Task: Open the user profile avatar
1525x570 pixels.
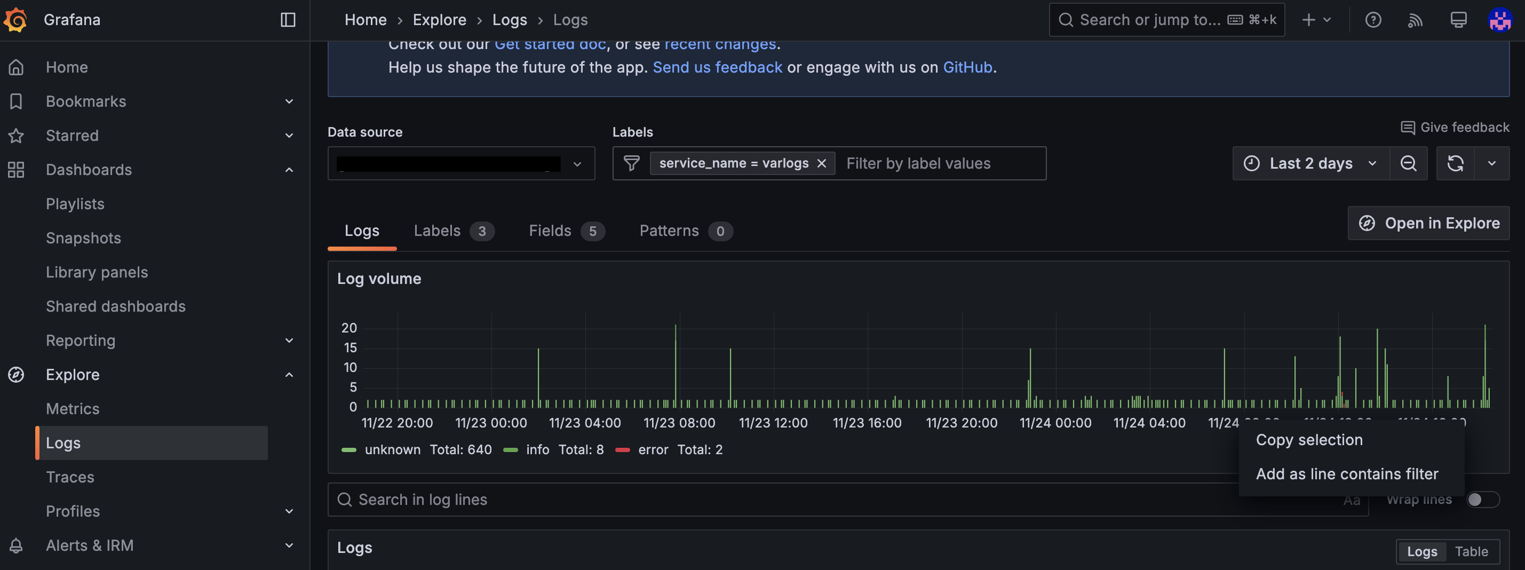Action: coord(1499,20)
